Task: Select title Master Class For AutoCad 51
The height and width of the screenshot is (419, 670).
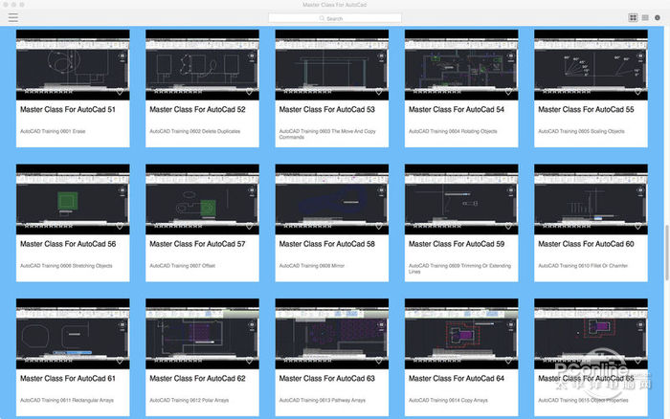Action: click(x=68, y=109)
